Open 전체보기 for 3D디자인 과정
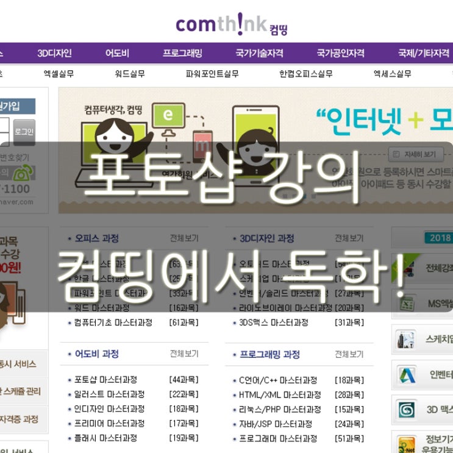 click(349, 238)
